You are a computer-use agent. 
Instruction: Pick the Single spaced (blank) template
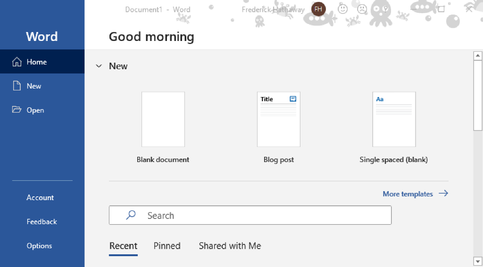pyautogui.click(x=394, y=119)
